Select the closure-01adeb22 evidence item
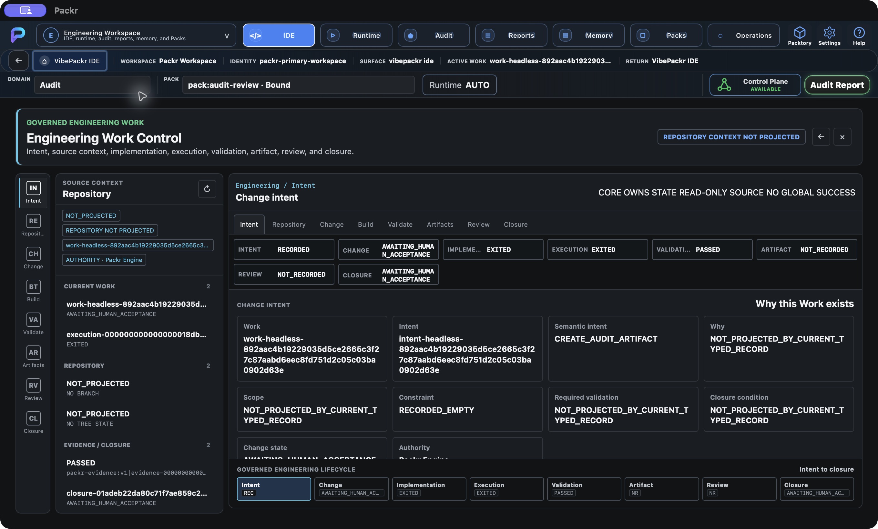Screen dimensions: 878x529 click(x=137, y=497)
